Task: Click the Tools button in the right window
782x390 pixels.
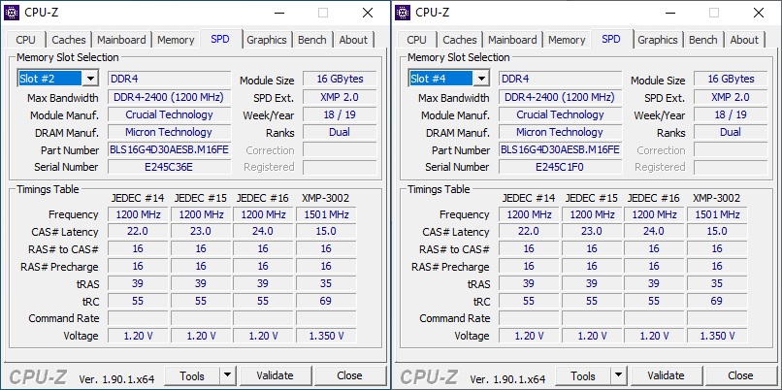Action: click(583, 375)
